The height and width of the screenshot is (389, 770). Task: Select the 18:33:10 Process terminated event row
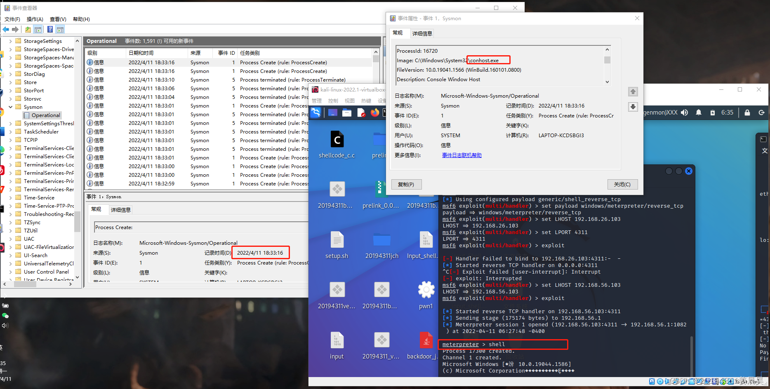tap(229, 80)
